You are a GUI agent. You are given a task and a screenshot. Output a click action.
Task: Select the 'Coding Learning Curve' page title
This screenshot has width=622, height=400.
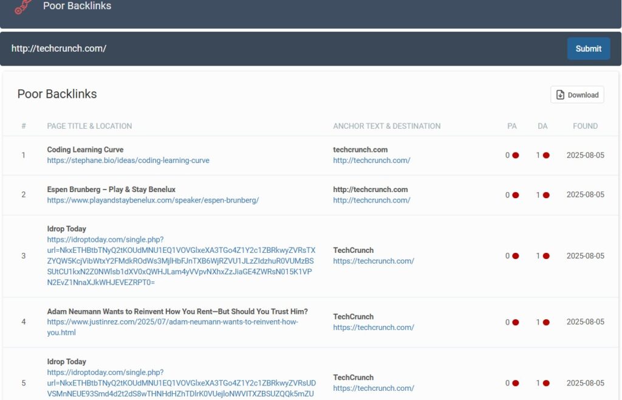tap(85, 150)
